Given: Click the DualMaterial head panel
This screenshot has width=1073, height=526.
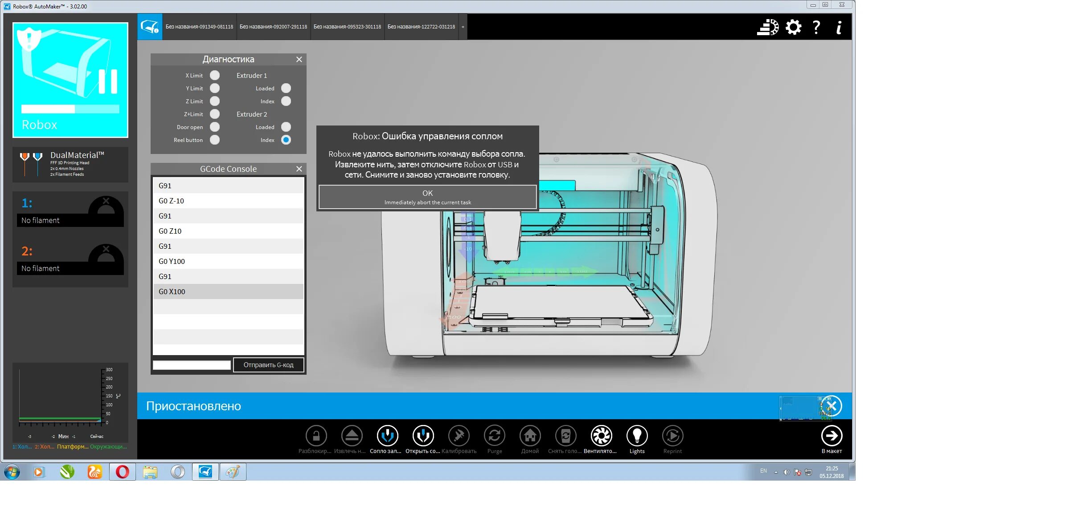Looking at the screenshot, I should click(70, 165).
